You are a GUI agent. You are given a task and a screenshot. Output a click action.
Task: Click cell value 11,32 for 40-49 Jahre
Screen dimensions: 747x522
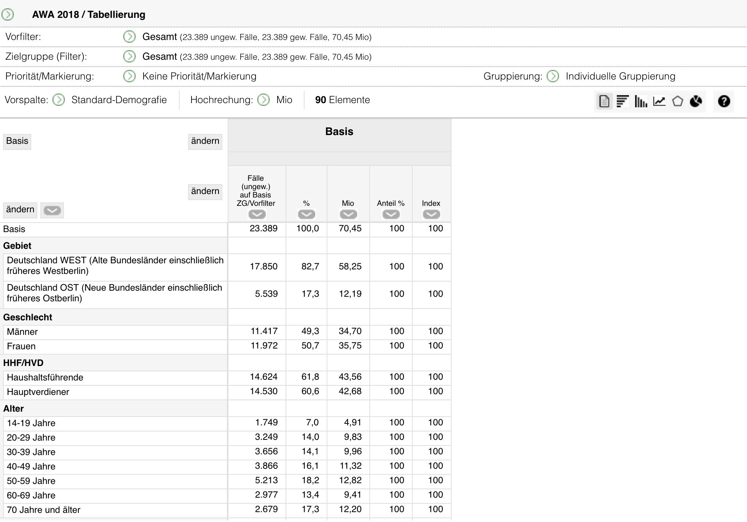350,466
